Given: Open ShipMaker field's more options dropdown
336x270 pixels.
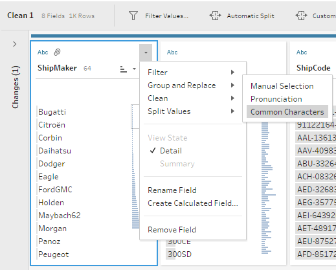Looking at the screenshot, I should point(146,52).
